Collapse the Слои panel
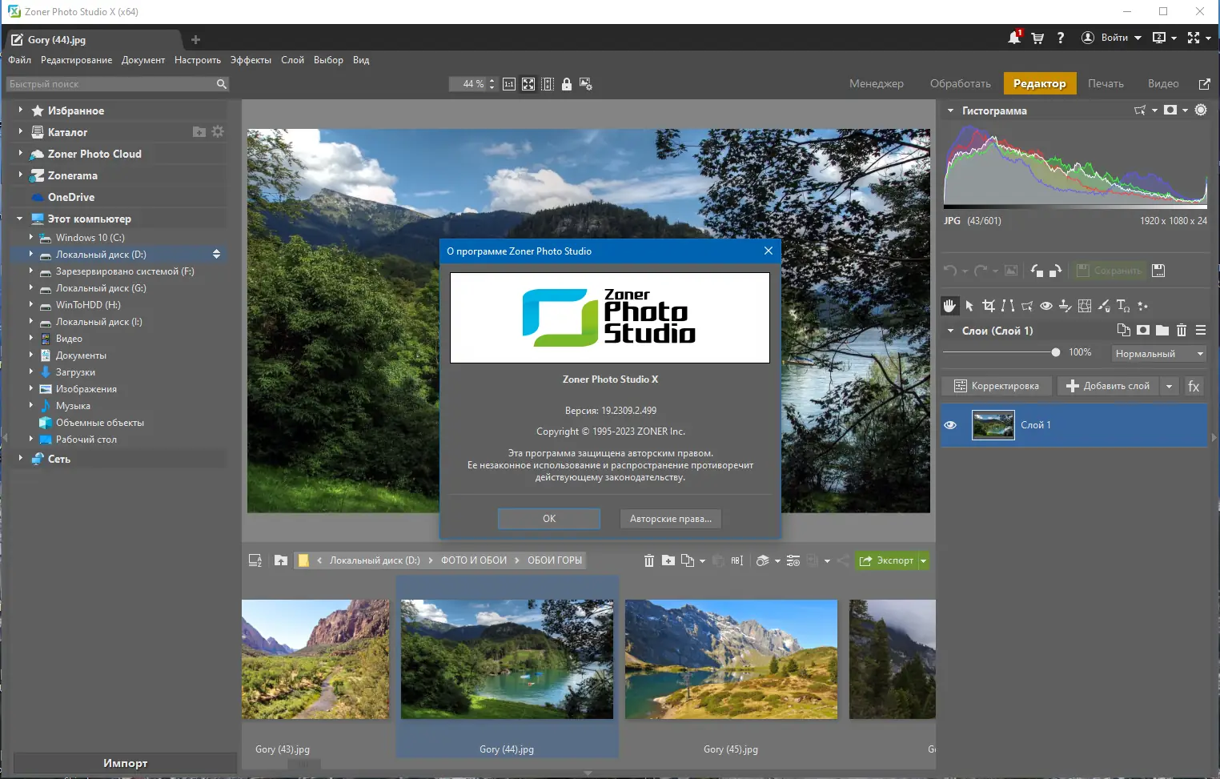The image size is (1220, 779). 950,330
